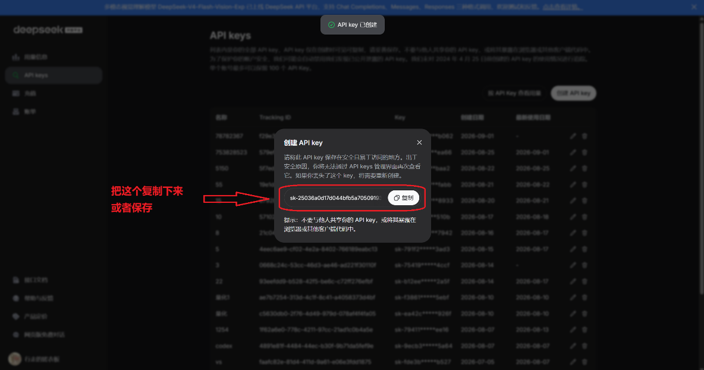
Task: Dismiss the top announcement banner
Action: 694,7
